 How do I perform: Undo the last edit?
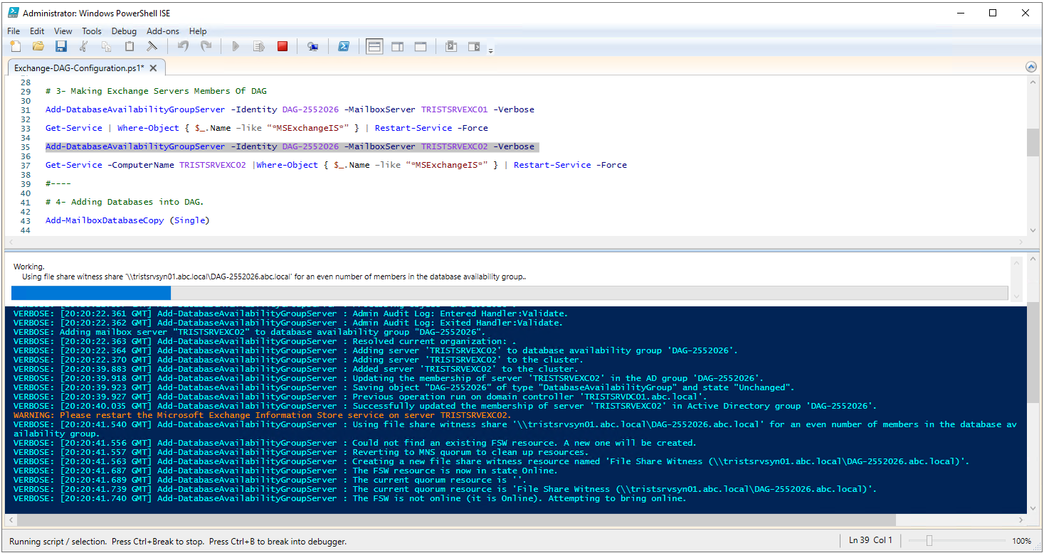pos(183,47)
